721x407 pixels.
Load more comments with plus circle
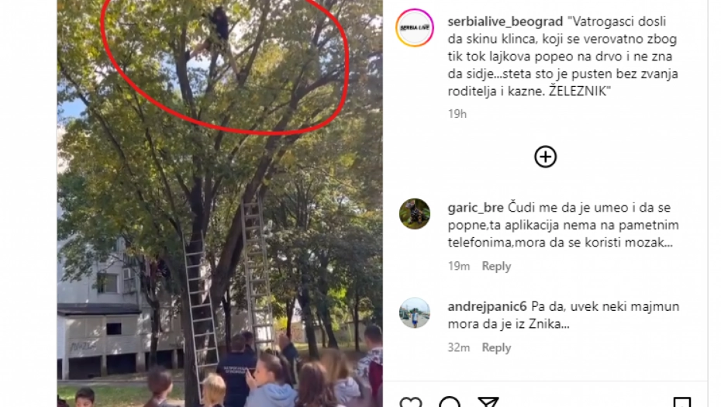pos(545,157)
